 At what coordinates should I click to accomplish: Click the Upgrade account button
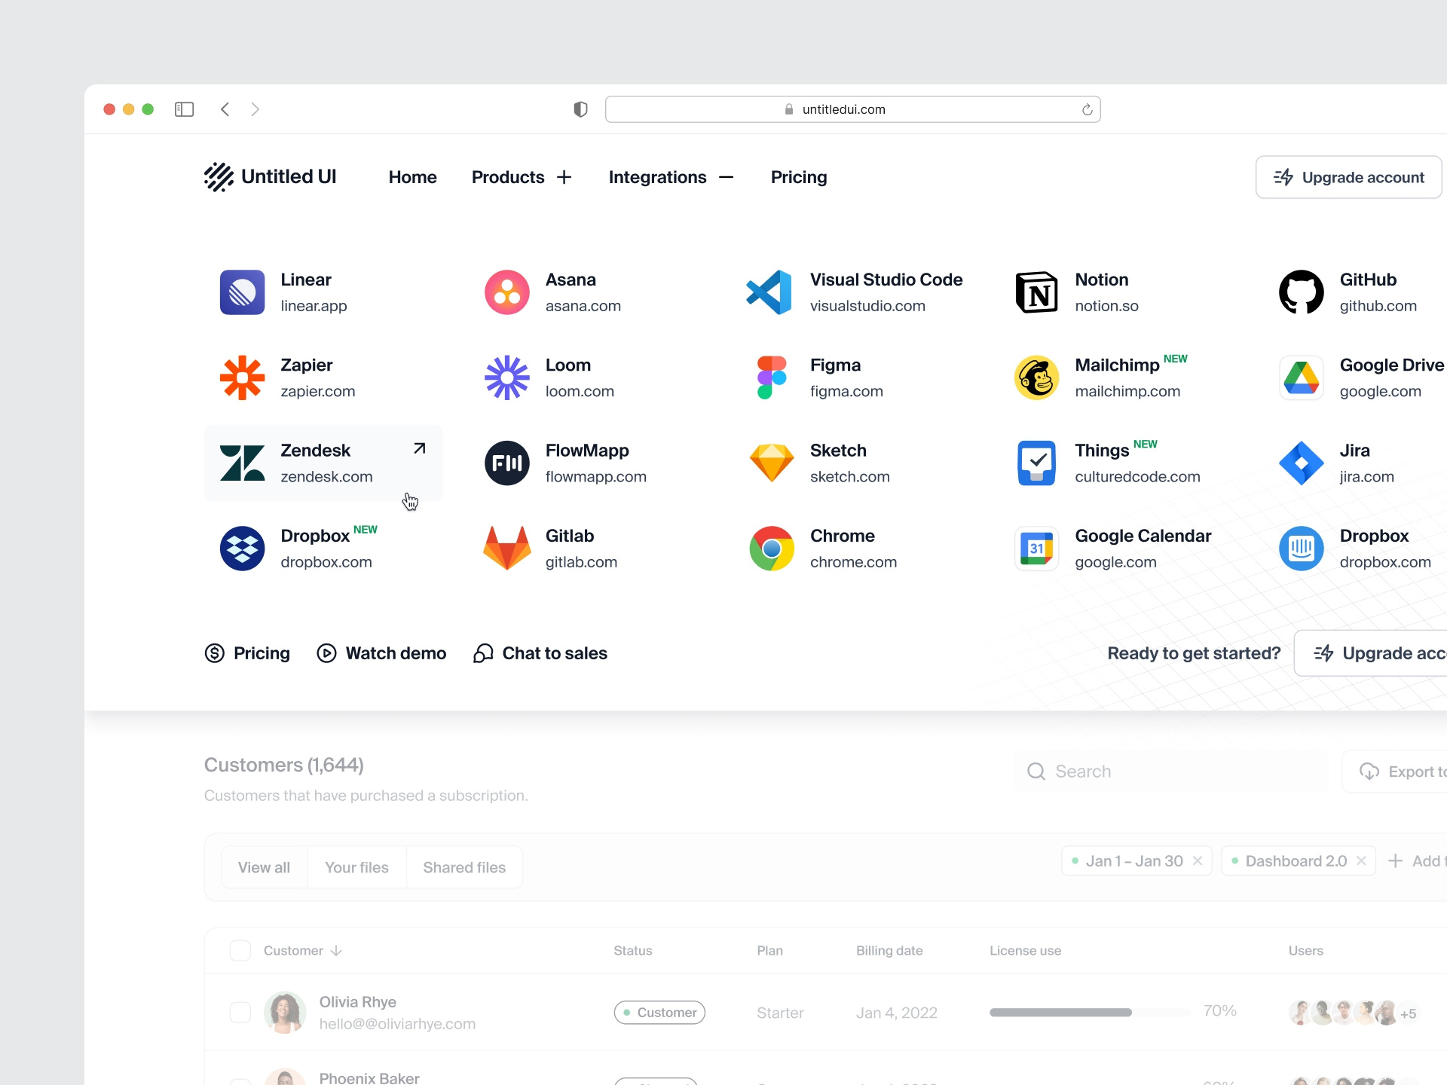click(1348, 177)
